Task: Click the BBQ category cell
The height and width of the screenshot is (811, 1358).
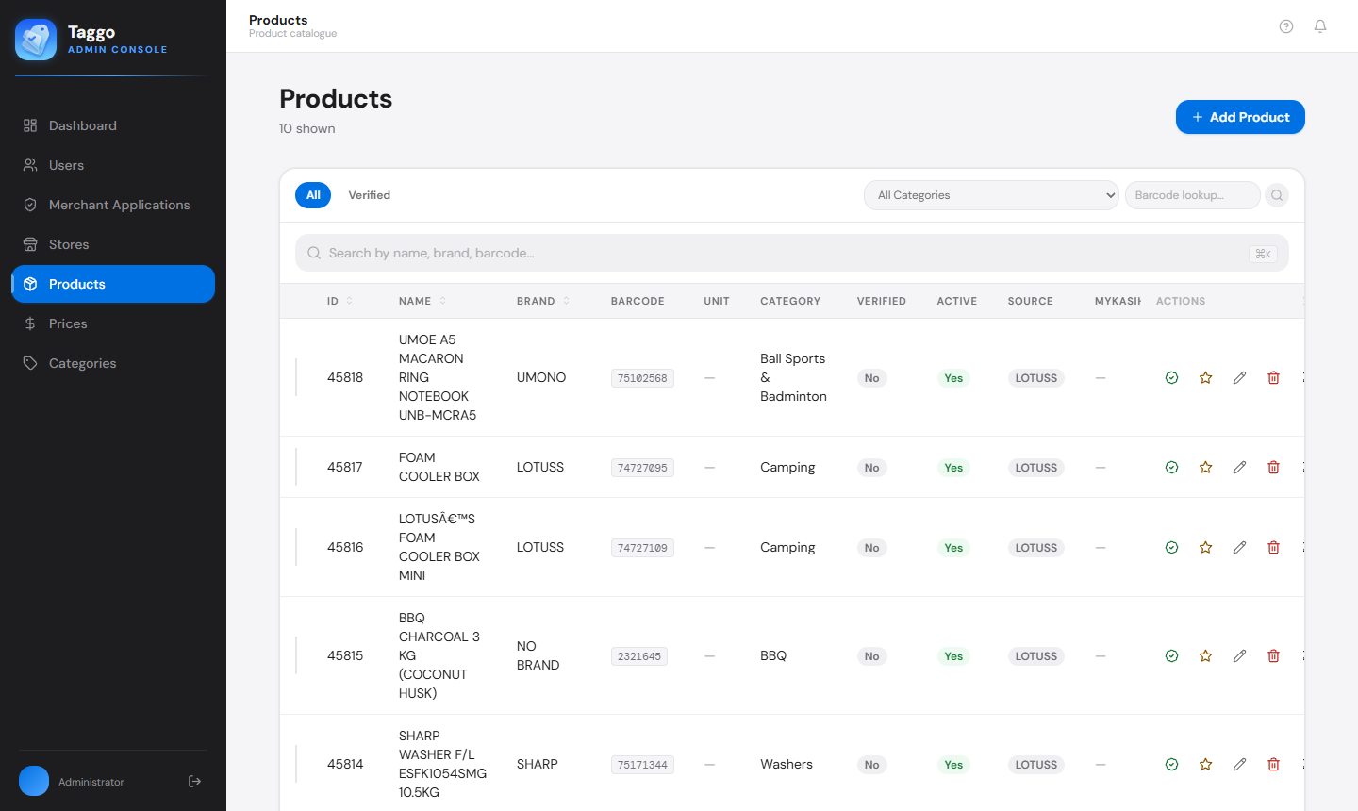Action: [x=773, y=655]
